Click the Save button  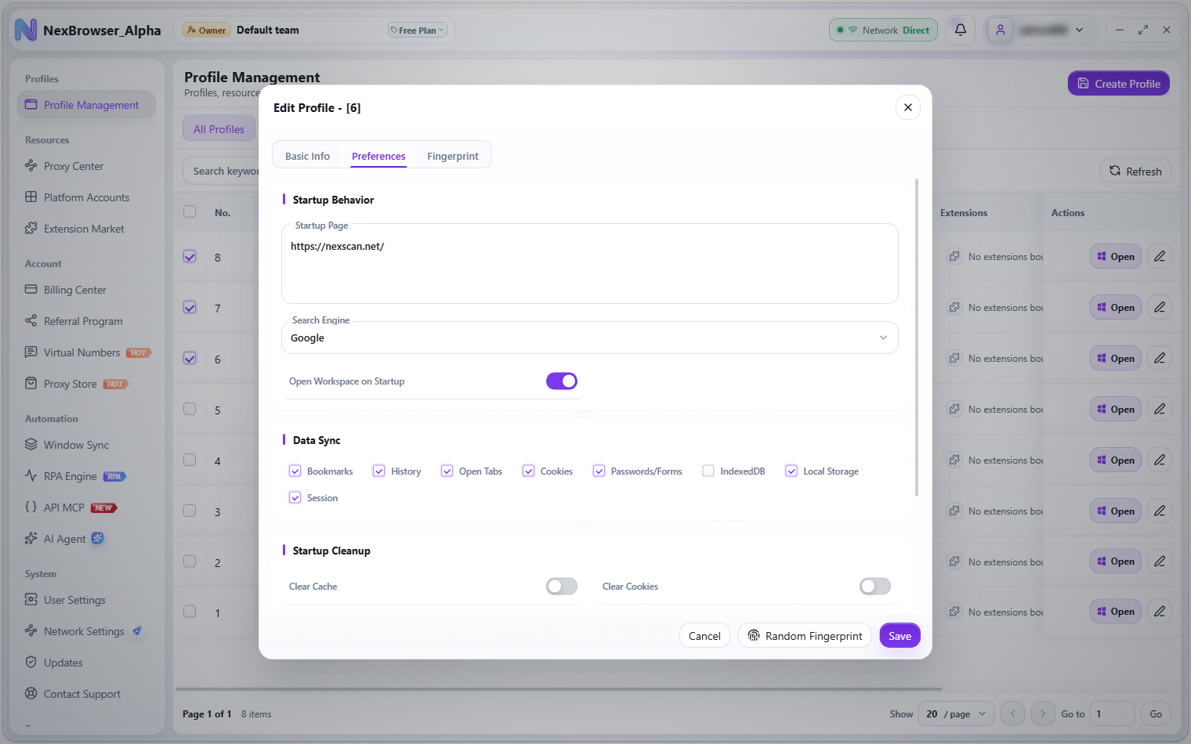point(900,635)
